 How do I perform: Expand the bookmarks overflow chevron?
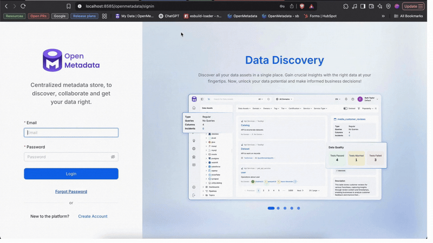383,16
